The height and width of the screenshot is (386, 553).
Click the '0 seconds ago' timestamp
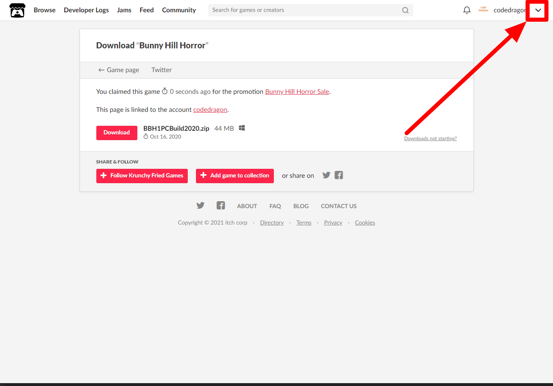click(x=190, y=92)
